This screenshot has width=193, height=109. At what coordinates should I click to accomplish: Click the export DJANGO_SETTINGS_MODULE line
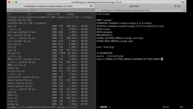click(x=129, y=59)
